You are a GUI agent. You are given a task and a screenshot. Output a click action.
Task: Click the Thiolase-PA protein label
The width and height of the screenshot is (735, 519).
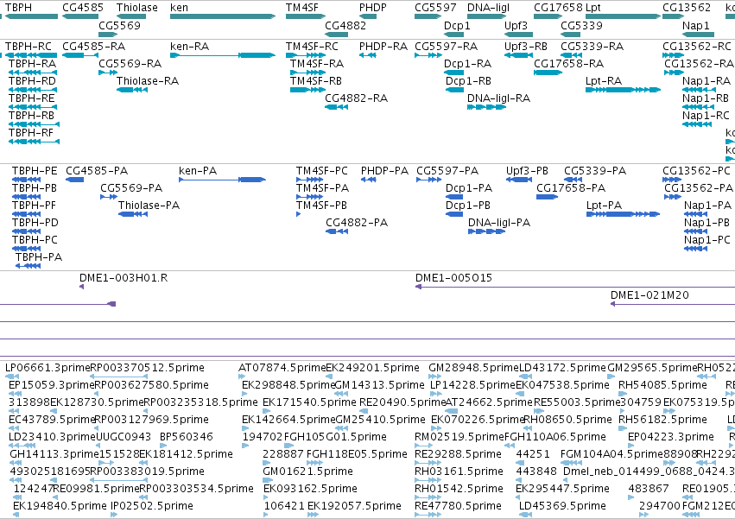coord(149,206)
